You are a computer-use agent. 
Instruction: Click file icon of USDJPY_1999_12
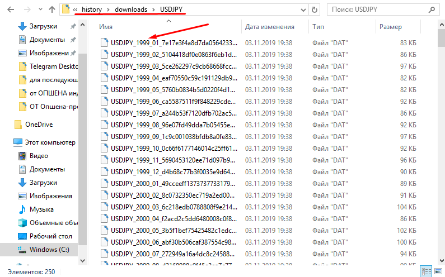105,172
